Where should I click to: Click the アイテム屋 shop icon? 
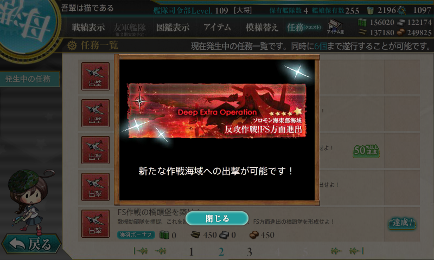click(335, 27)
